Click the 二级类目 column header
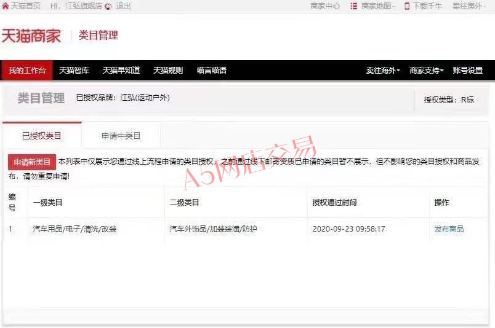This screenshot has height=328, width=495. pos(184,202)
